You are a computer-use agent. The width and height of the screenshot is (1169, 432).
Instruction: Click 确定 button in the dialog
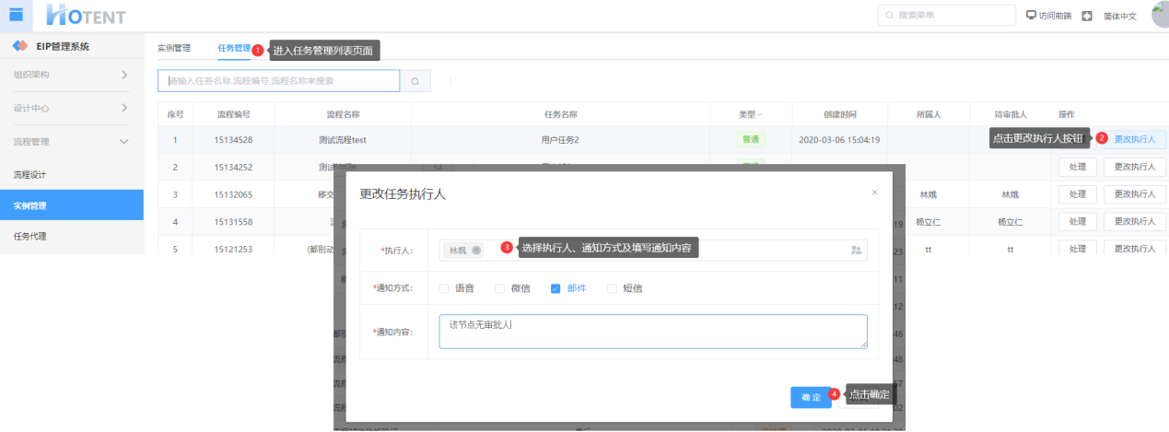tap(811, 397)
